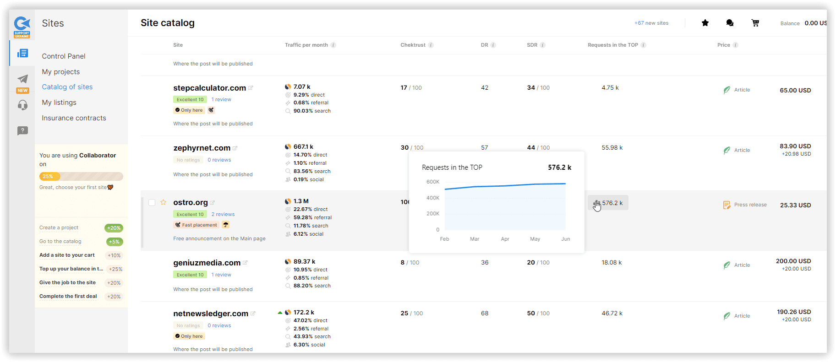Open the geniuzmedia.com site name
The height and width of the screenshot is (362, 836).
pyautogui.click(x=207, y=263)
